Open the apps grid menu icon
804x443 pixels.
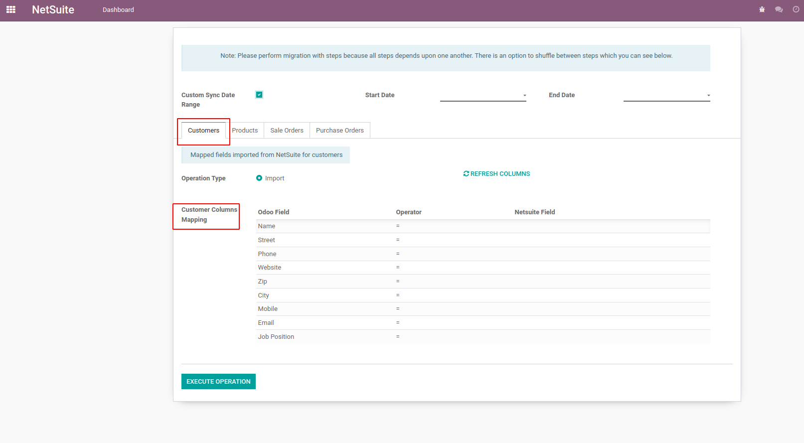pos(11,9)
